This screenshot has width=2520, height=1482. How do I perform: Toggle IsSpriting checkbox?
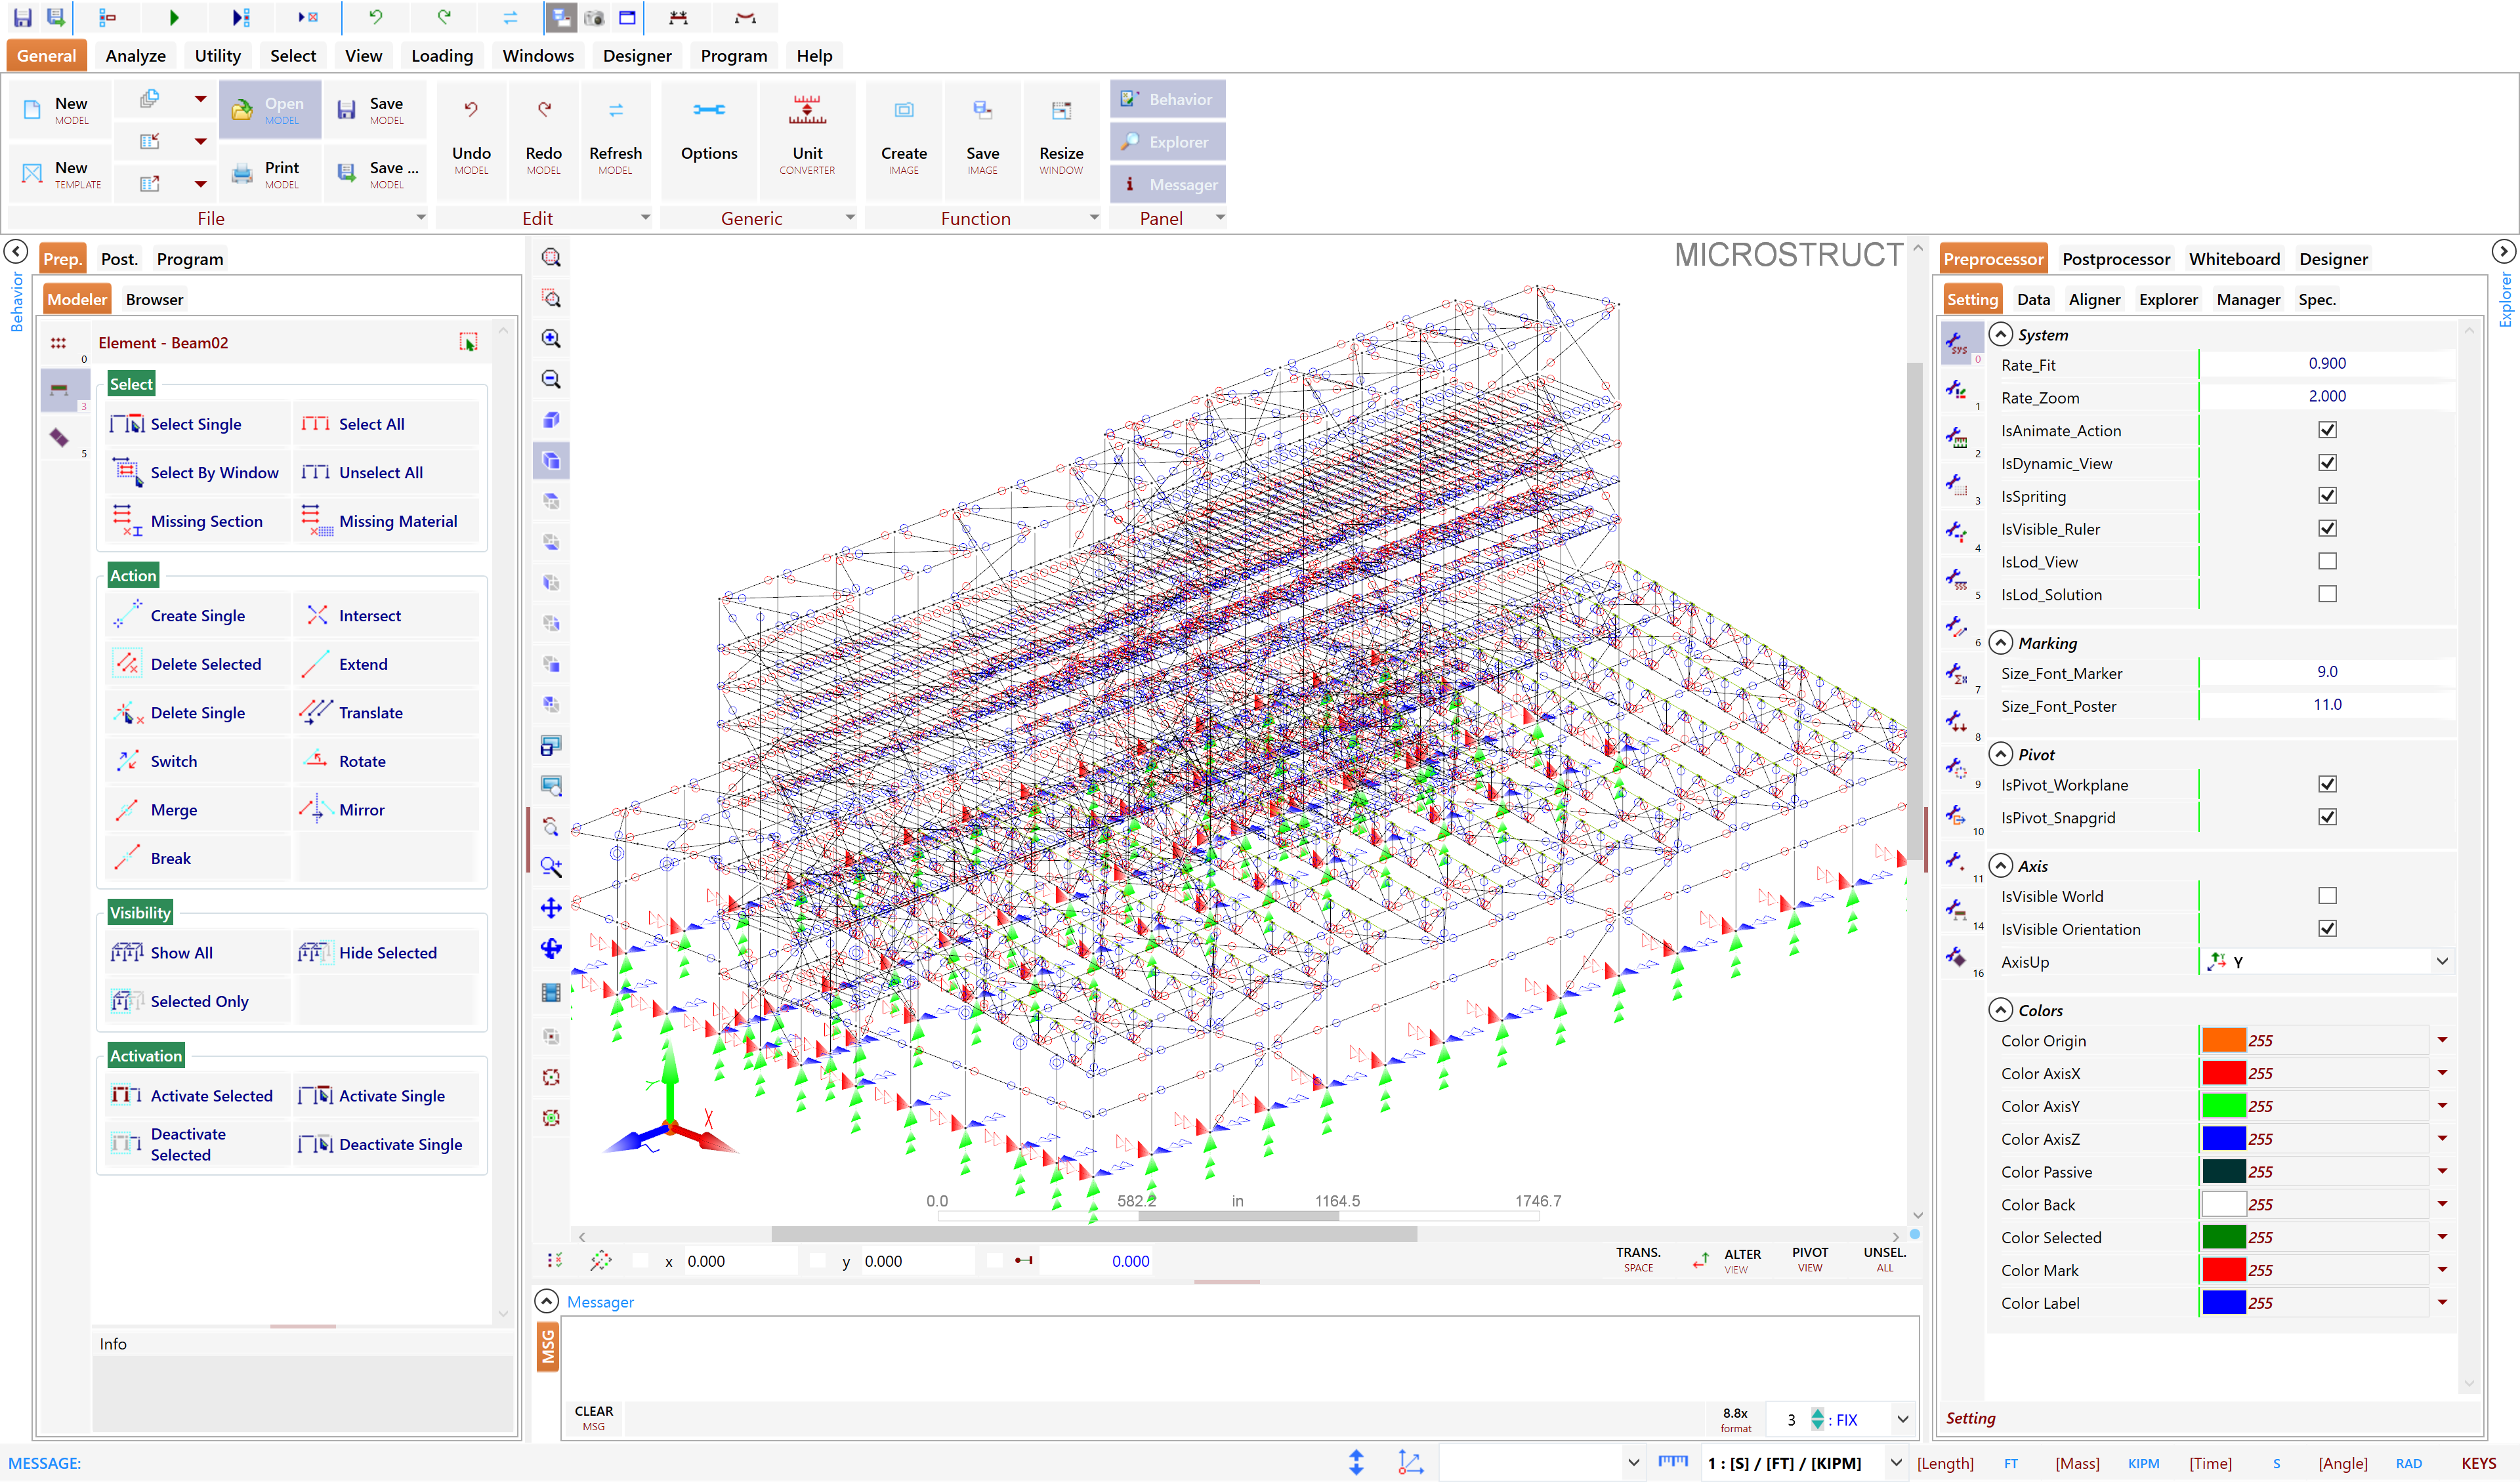tap(2327, 496)
